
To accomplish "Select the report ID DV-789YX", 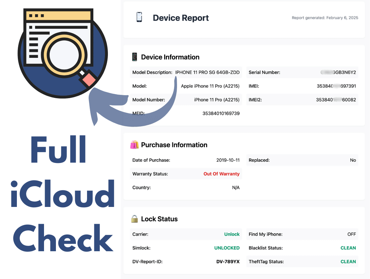I will coord(228,261).
